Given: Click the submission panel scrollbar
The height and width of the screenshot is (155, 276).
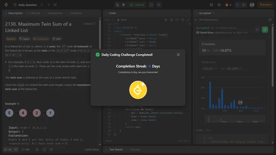Looking at the screenshot, I should point(272,56).
